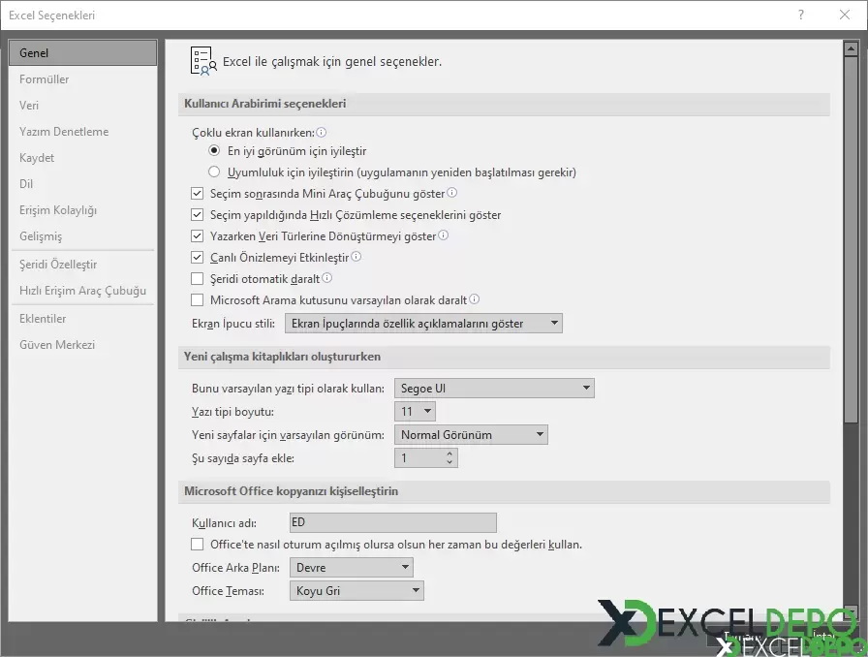Image resolution: width=868 pixels, height=657 pixels.
Task: Check Office'te her zaman bu değerleri kullan
Action: [197, 544]
